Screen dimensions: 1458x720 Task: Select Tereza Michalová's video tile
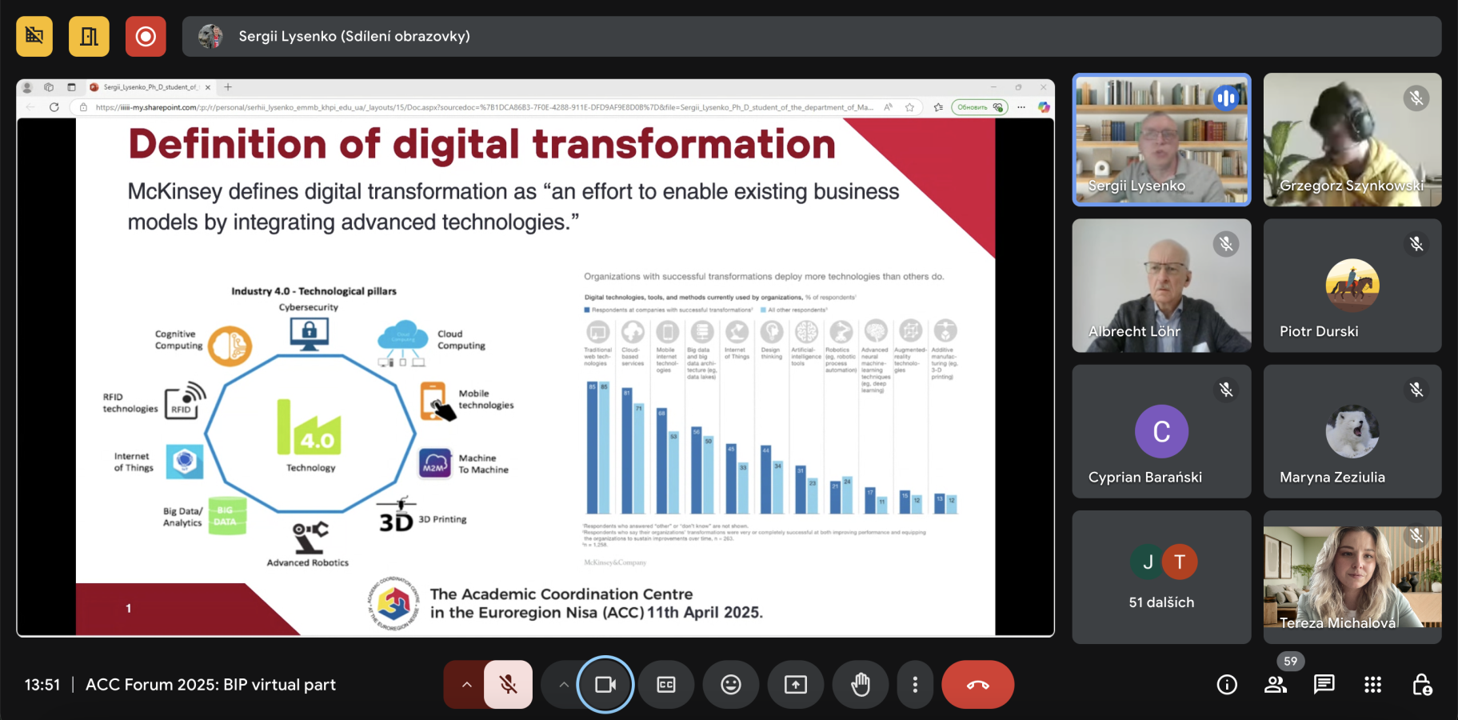[x=1352, y=577]
